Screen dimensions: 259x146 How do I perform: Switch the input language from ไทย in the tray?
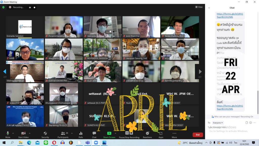tap(236, 142)
